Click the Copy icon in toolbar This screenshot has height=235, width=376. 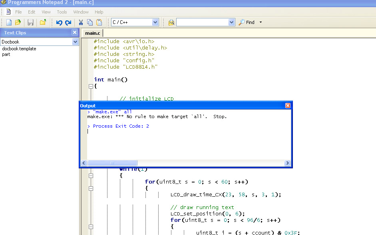tap(90, 22)
